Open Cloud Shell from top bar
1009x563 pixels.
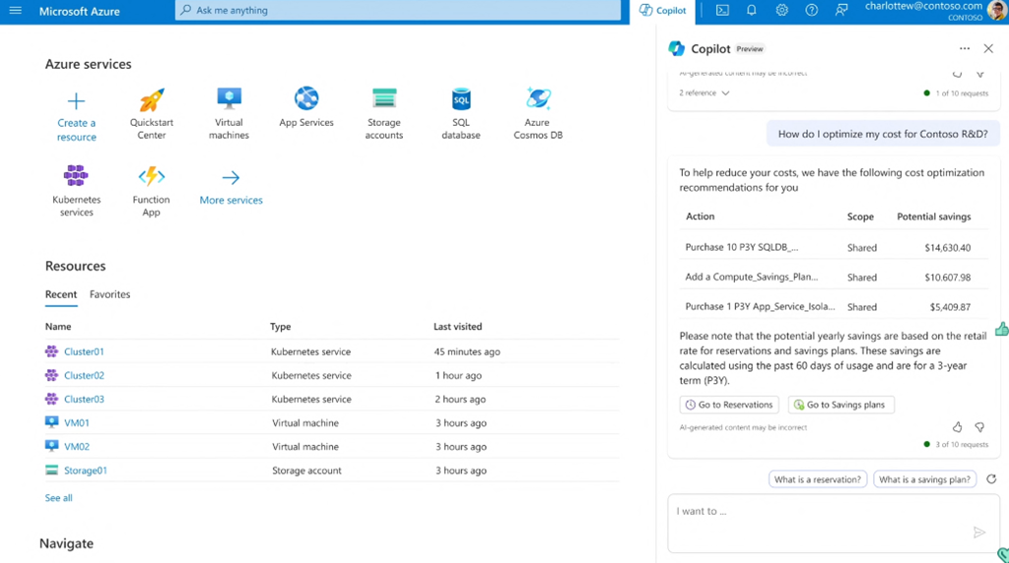722,11
